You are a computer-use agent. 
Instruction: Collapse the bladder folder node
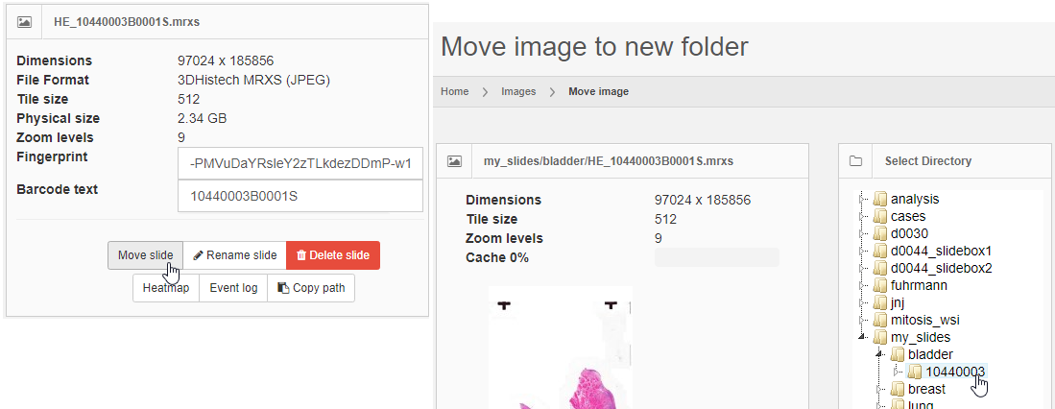(x=880, y=354)
